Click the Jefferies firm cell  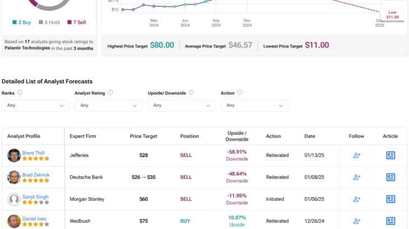pos(79,155)
